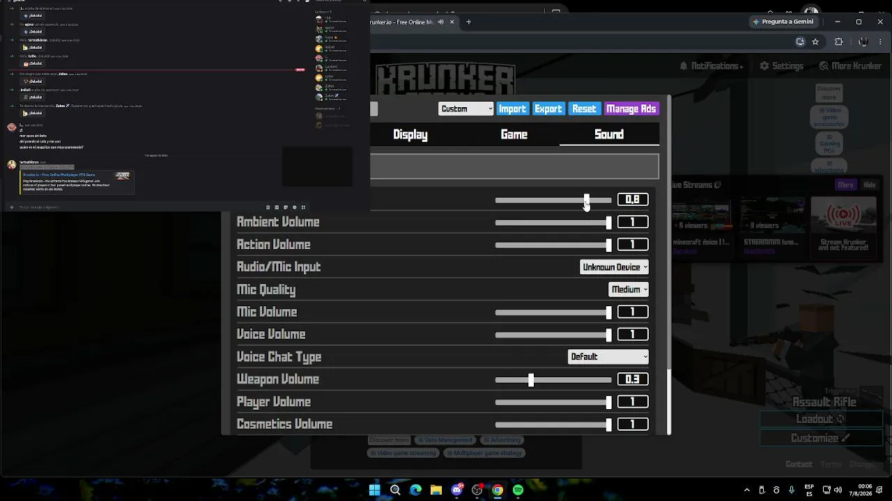
Task: Open the volume control in the system tray
Action: tap(838, 490)
